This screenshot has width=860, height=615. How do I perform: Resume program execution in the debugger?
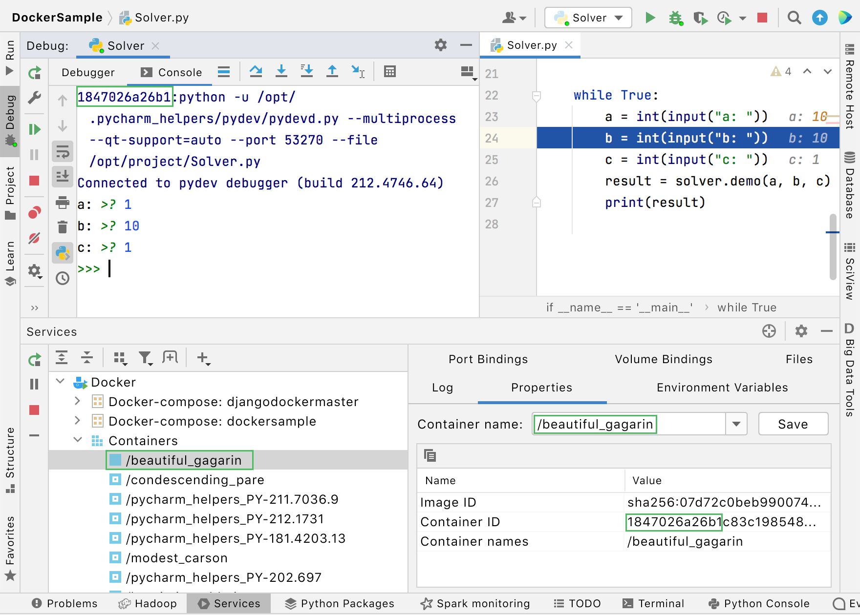tap(34, 129)
